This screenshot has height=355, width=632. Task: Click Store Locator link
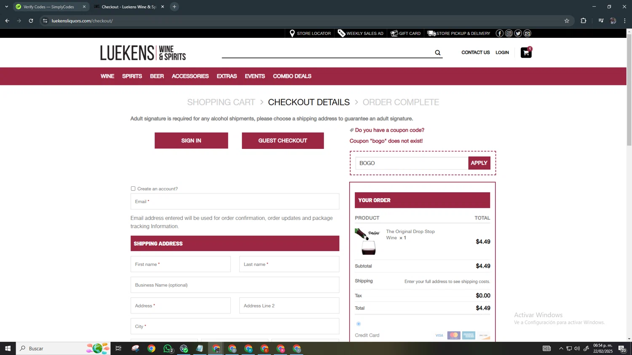pyautogui.click(x=311, y=33)
